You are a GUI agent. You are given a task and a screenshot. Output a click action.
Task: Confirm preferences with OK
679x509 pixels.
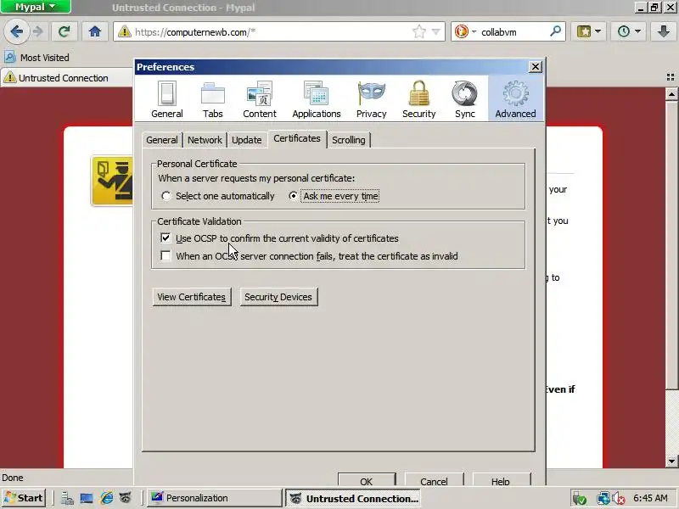click(x=367, y=479)
